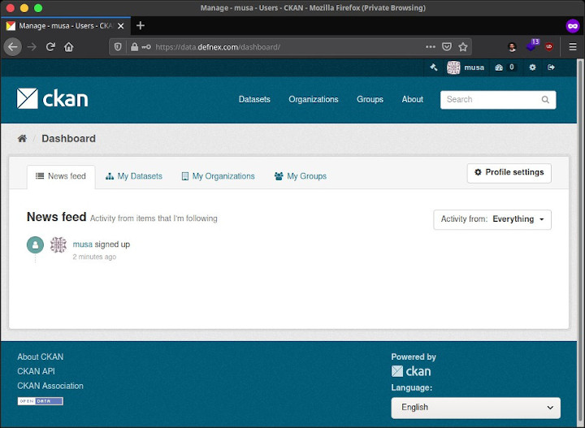Click the "2 minutes ago" timestamp
This screenshot has height=428, width=585.
pos(94,257)
